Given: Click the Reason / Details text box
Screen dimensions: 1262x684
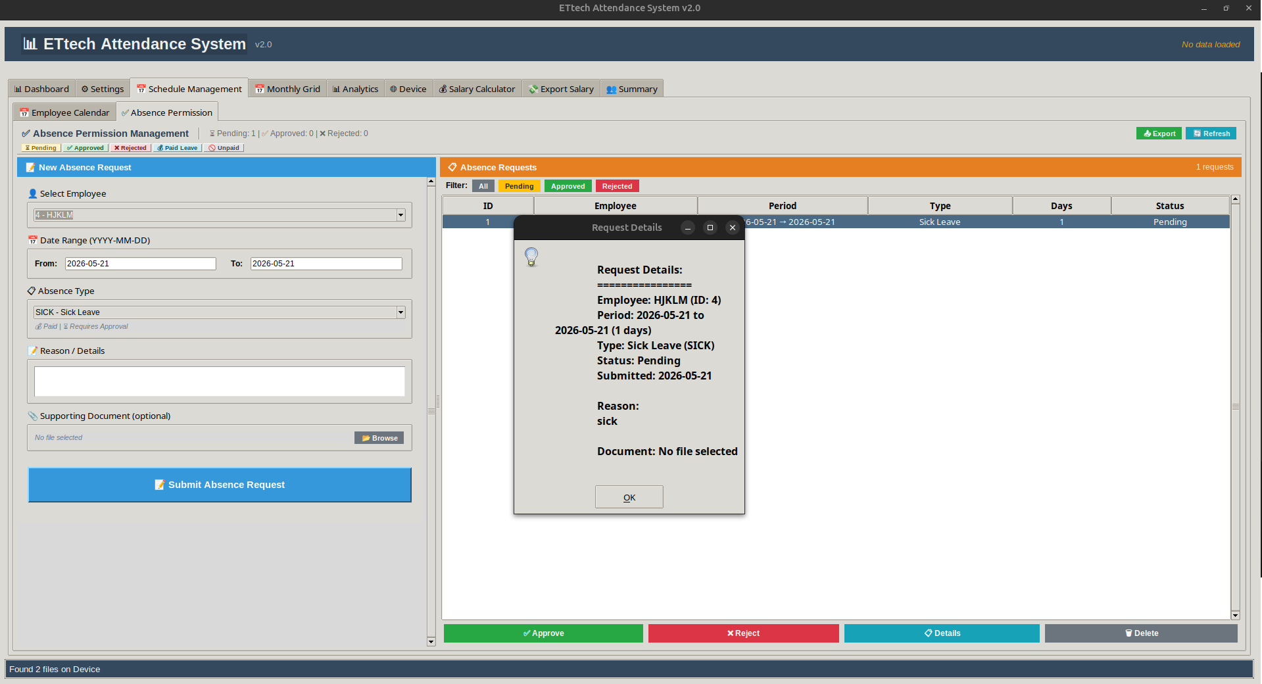Looking at the screenshot, I should 220,381.
